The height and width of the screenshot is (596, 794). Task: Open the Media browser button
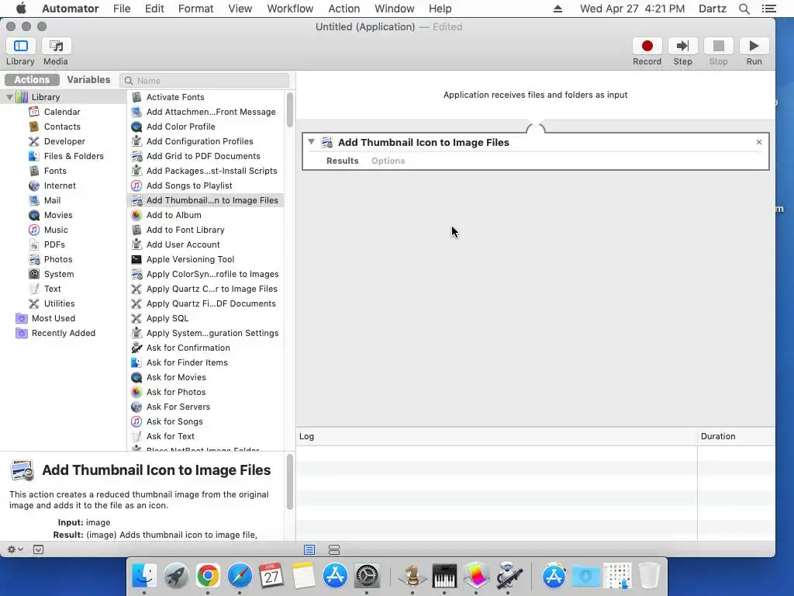pos(56,47)
